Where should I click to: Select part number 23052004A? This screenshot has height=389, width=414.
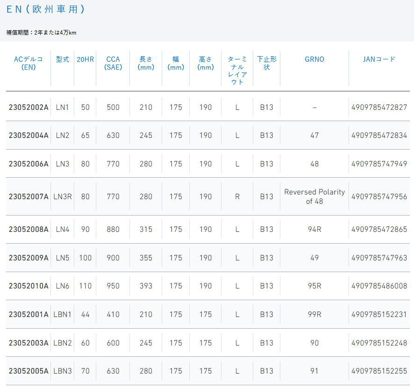click(29, 135)
